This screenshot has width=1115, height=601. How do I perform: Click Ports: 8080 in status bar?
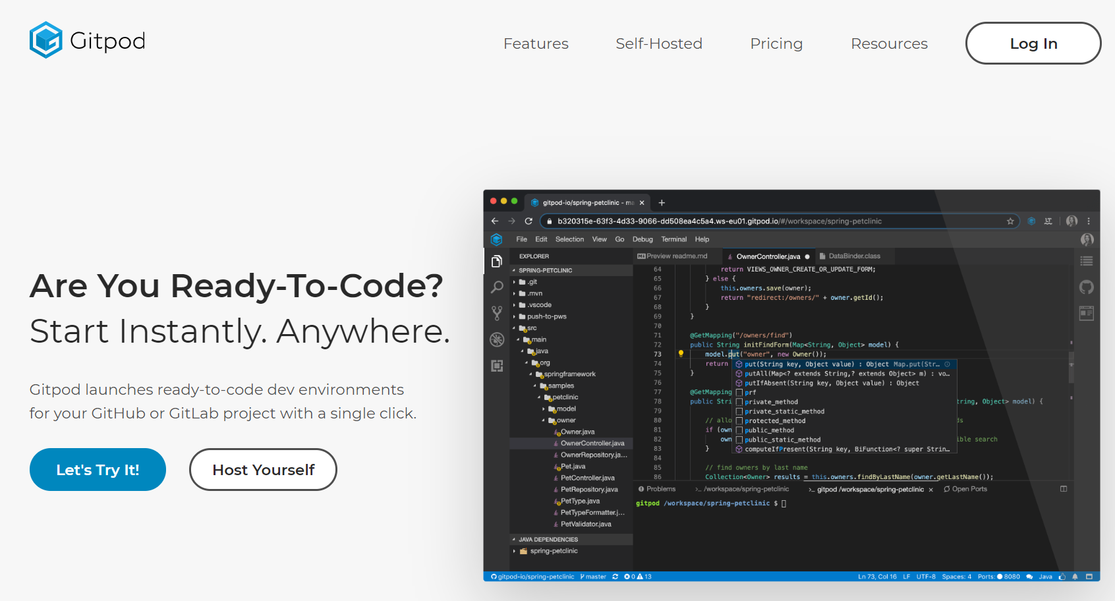(x=999, y=577)
